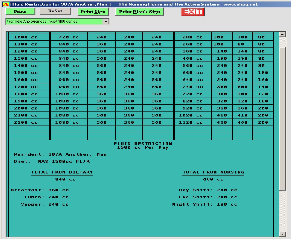291x239 pixels.
Task: Click 660 cc nursing total in 1500 row
Action: [193, 73]
